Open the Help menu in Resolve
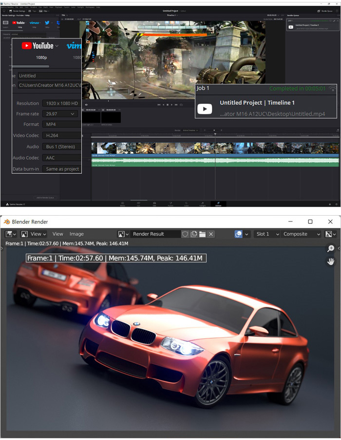 coord(98,7)
